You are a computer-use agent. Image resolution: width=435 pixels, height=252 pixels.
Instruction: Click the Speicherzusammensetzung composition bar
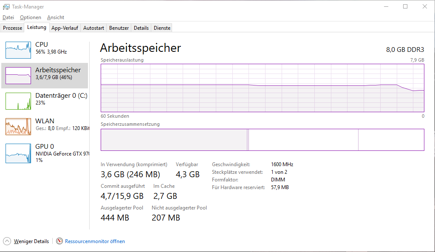coord(262,140)
